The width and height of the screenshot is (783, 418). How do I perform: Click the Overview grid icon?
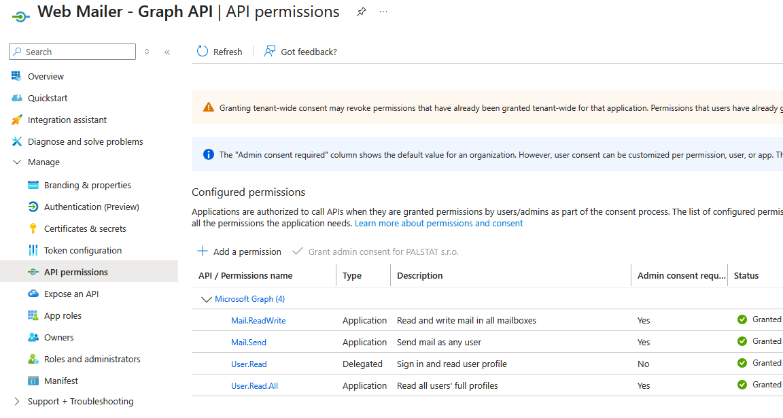[16, 76]
